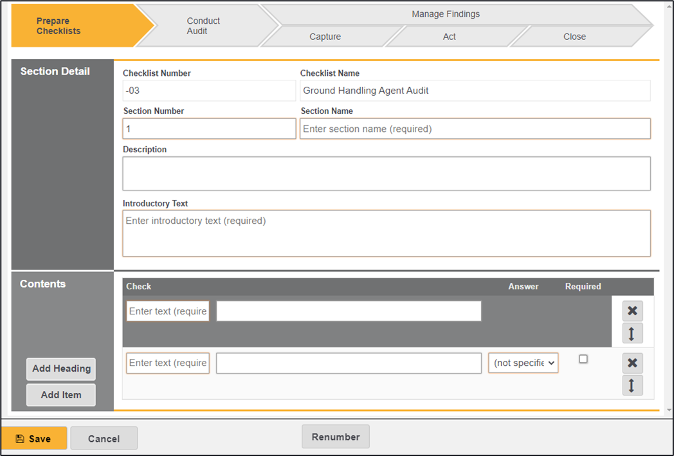
Task: Click Add Item in Contents panel
Action: coord(61,395)
